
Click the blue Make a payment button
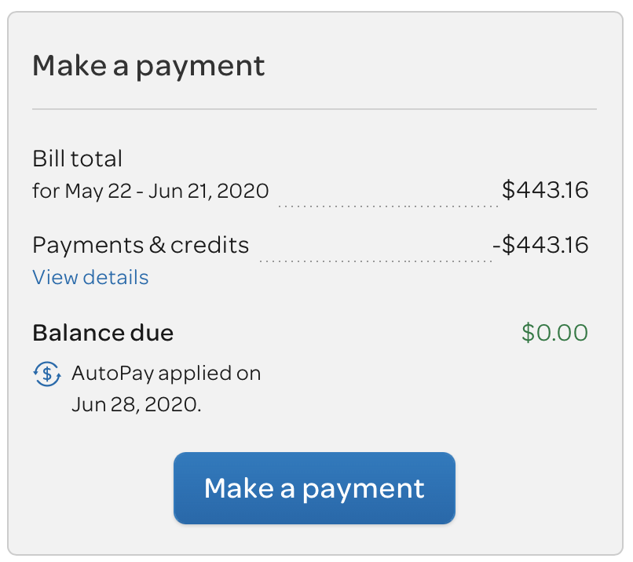point(314,488)
